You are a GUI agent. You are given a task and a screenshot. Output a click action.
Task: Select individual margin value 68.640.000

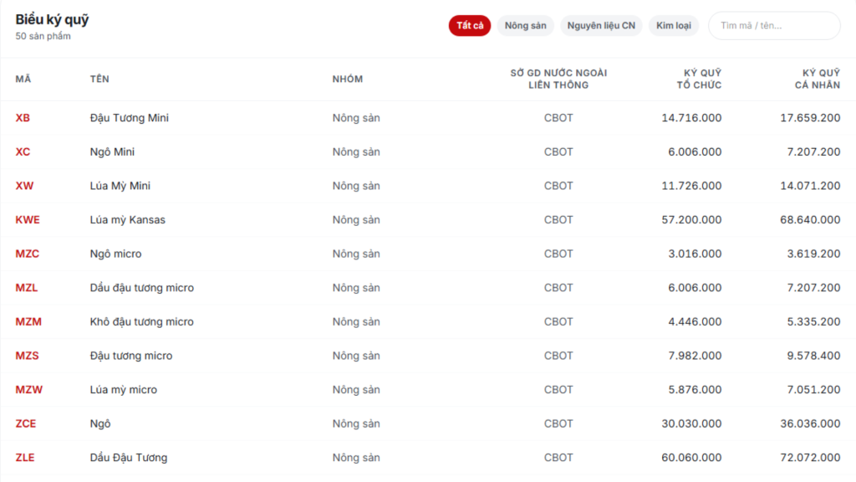tap(810, 220)
